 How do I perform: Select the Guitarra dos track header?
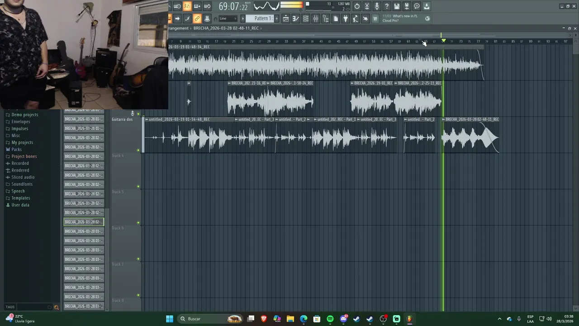pyautogui.click(x=125, y=134)
